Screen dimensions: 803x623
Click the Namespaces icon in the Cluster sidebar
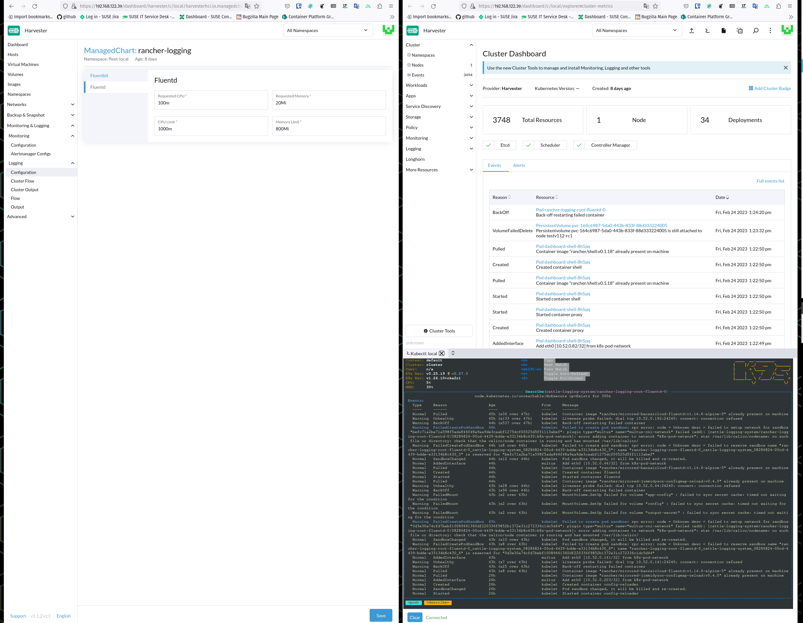[x=409, y=55]
